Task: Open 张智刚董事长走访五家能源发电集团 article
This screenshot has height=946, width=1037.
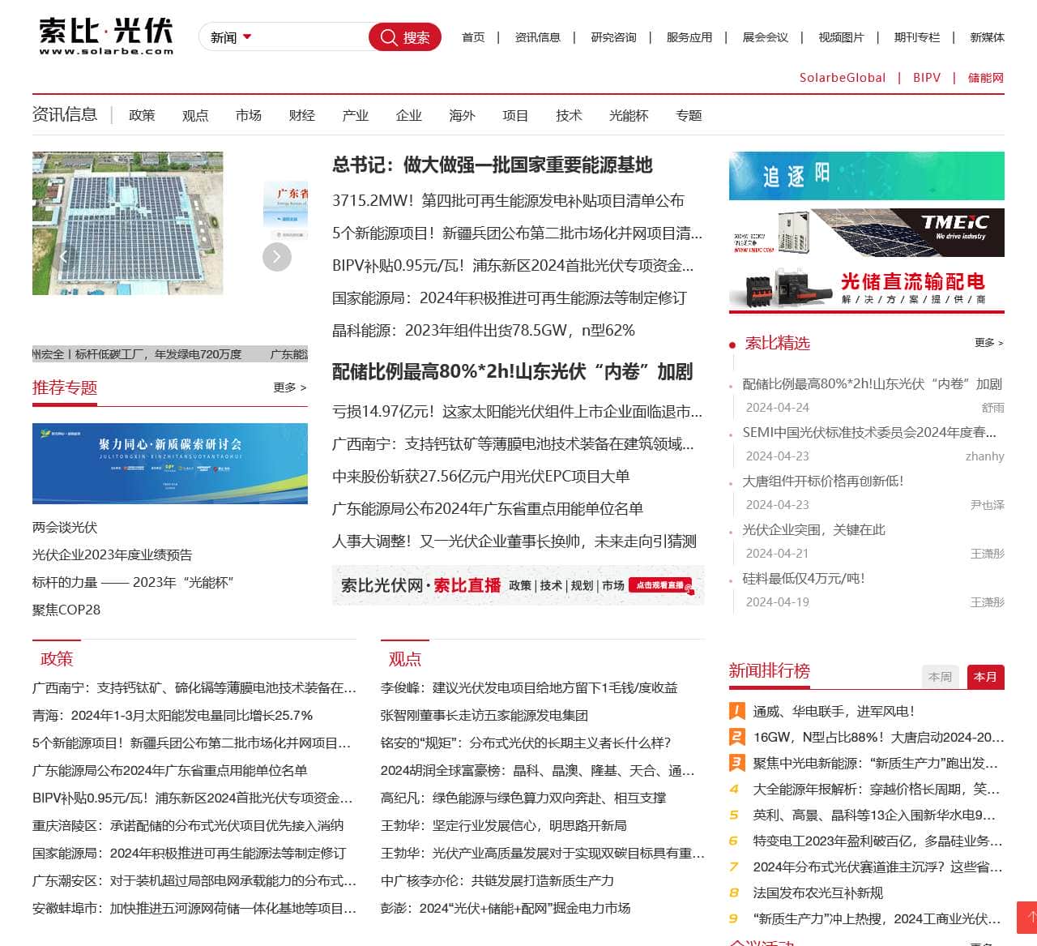Action: [484, 716]
